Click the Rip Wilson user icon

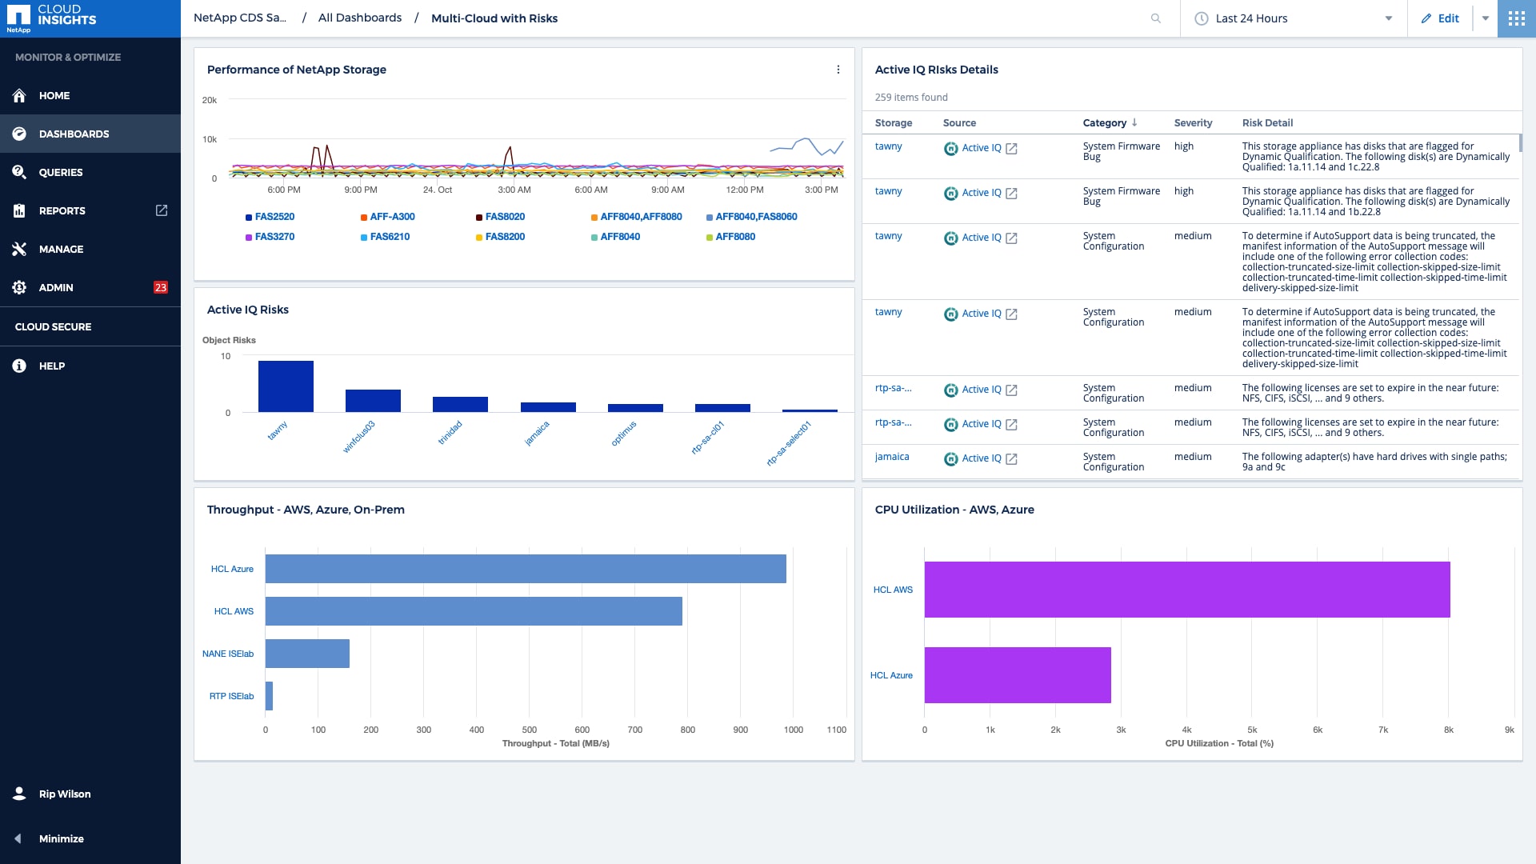(x=19, y=794)
